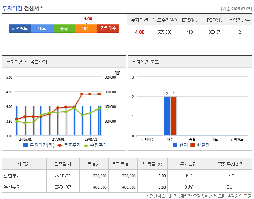This screenshot has height=199, width=254.
Task: Click the 25/01/01 x-axis label
Action: [x=91, y=140]
